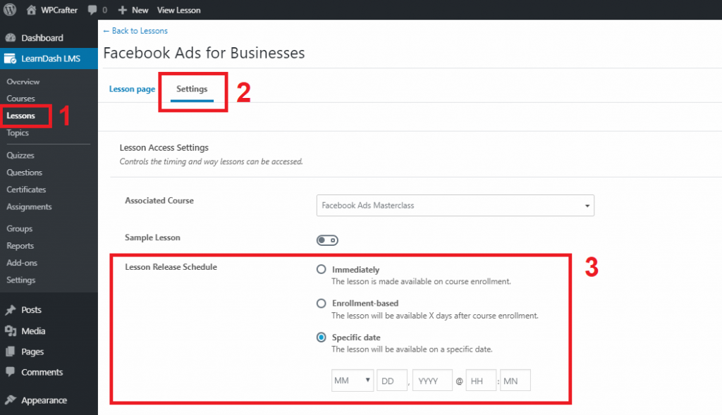Viewport: 722px width, 415px height.
Task: Click the Associated Course label
Action: coord(159,201)
